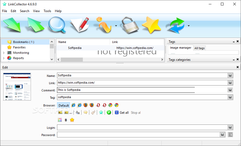Click the paste clipboard icon beside Password

click(230, 134)
